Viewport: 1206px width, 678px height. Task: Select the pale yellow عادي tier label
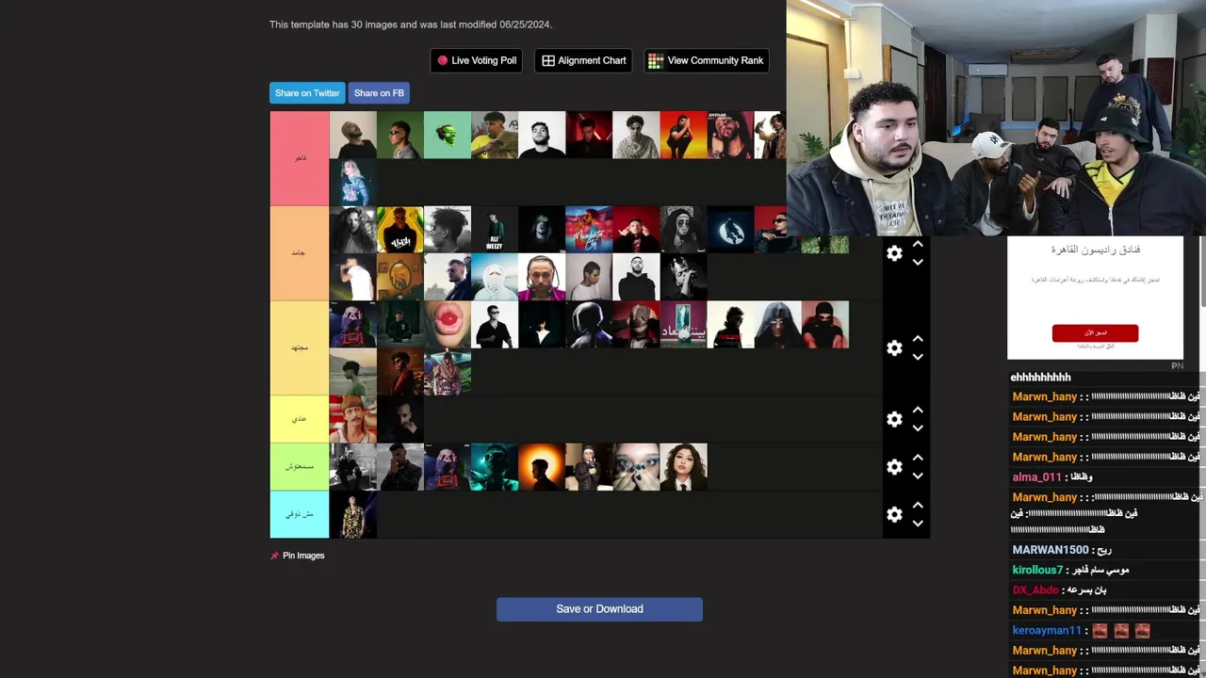(300, 419)
